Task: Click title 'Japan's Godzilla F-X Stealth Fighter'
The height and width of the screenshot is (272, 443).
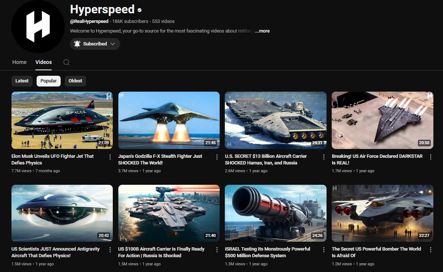Action: click(160, 159)
